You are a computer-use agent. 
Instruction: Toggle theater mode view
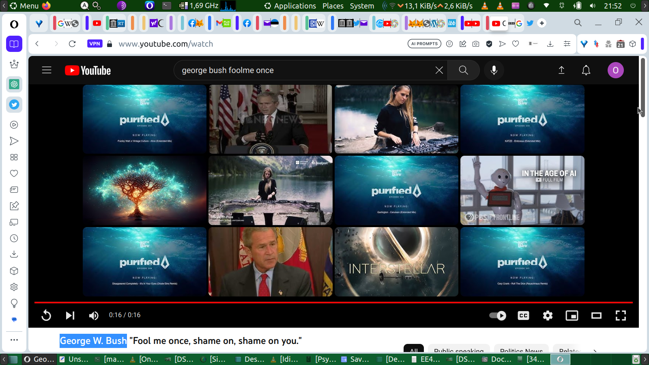[x=596, y=315]
